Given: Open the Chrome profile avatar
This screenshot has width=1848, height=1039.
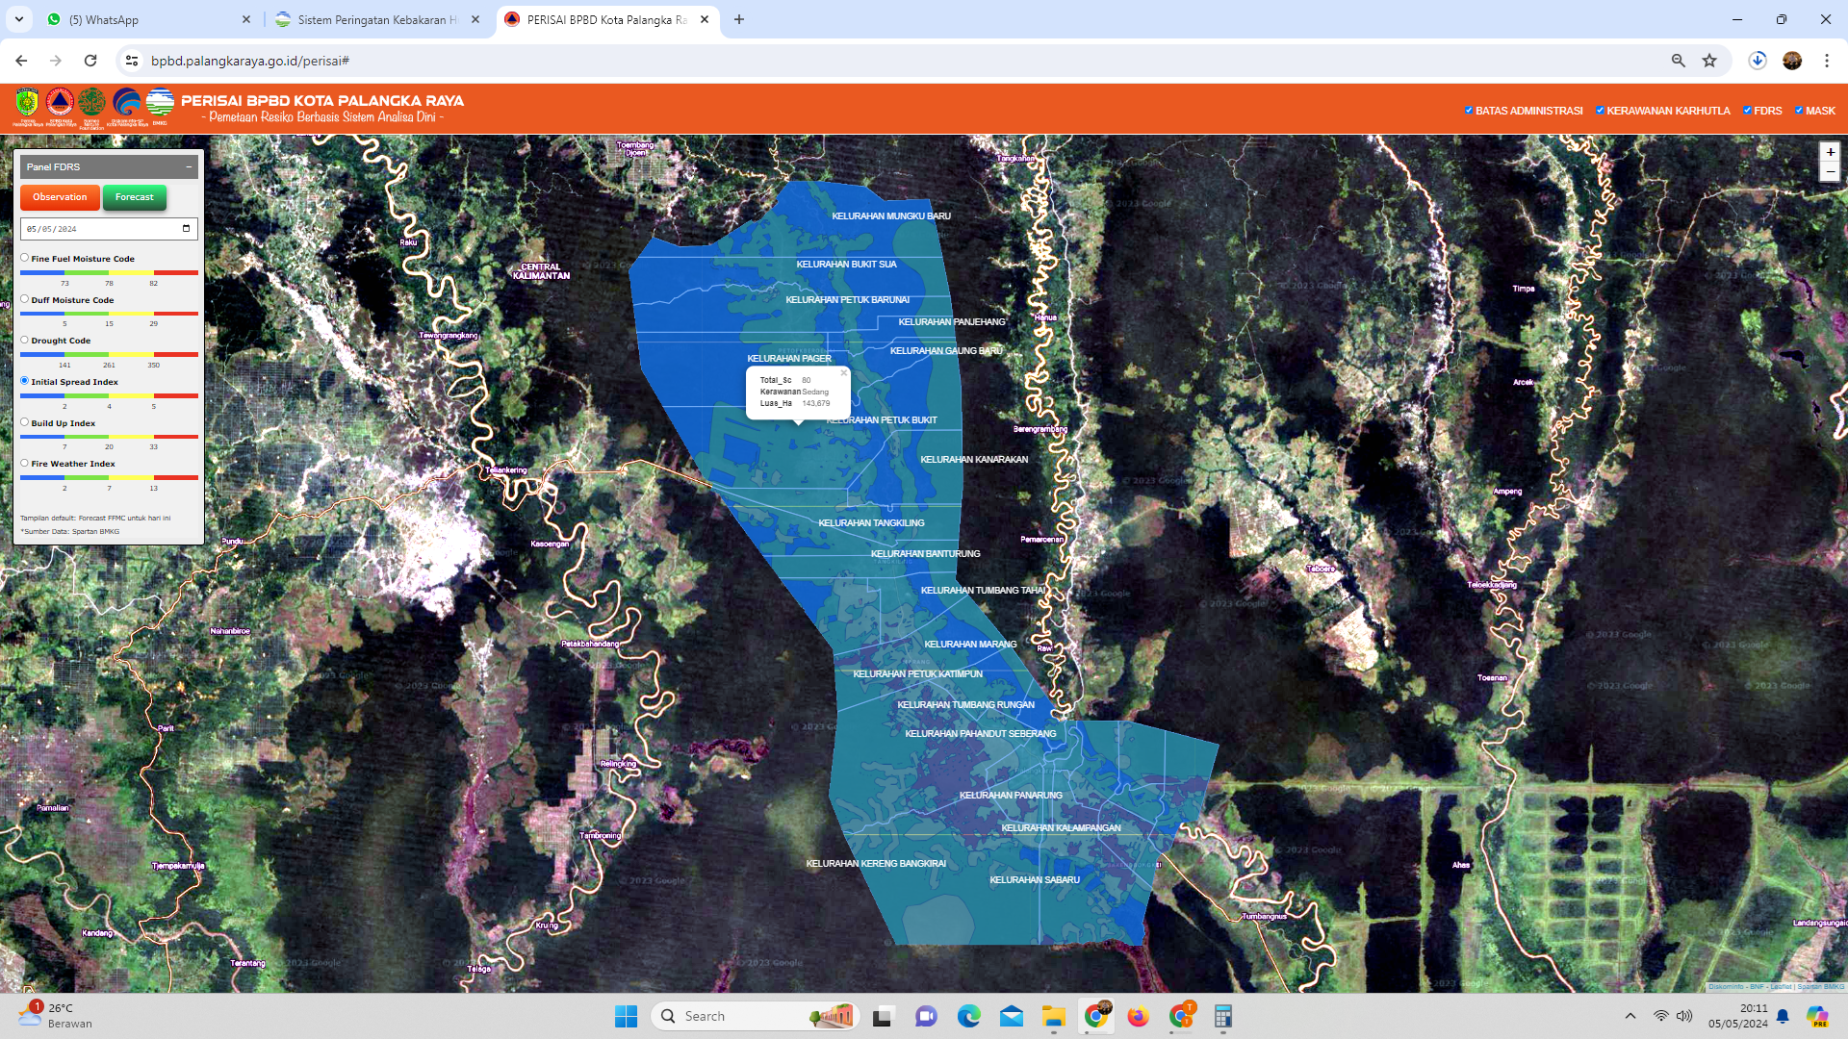Looking at the screenshot, I should [x=1792, y=61].
